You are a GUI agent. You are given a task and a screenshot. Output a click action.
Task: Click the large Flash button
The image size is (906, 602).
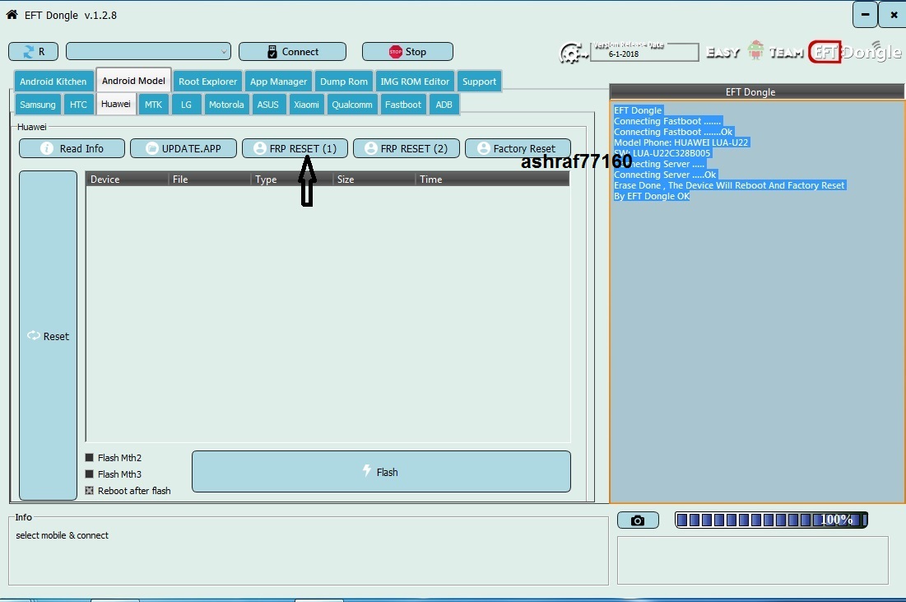tap(381, 472)
